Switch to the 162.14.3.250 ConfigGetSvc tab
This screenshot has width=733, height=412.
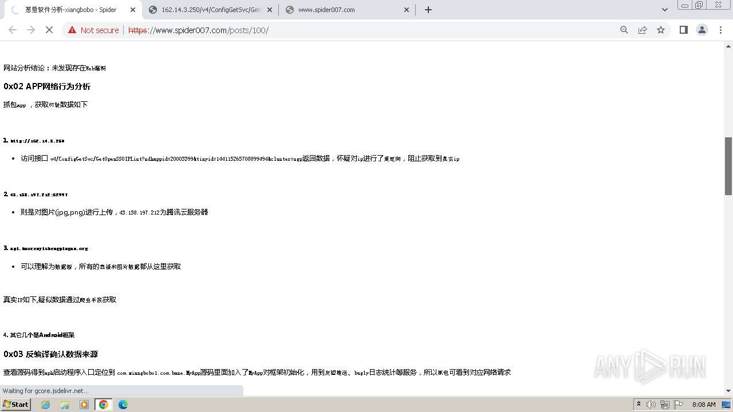click(x=211, y=10)
